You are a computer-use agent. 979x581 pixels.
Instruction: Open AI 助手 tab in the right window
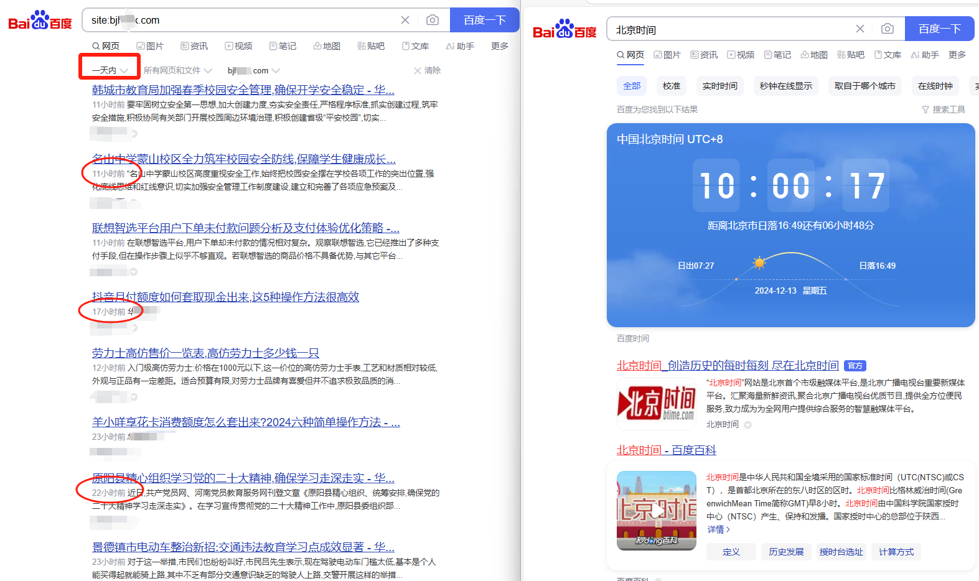pyautogui.click(x=925, y=55)
